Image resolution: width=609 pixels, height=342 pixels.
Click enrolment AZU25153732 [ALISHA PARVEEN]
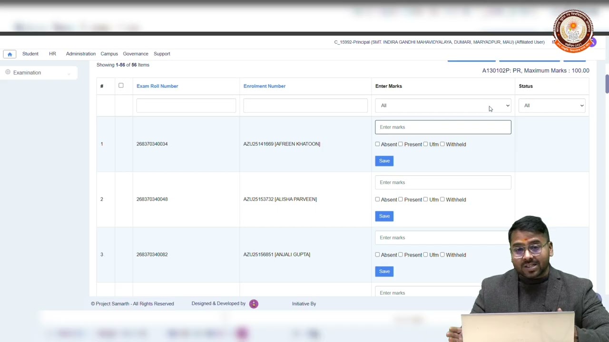tap(280, 199)
